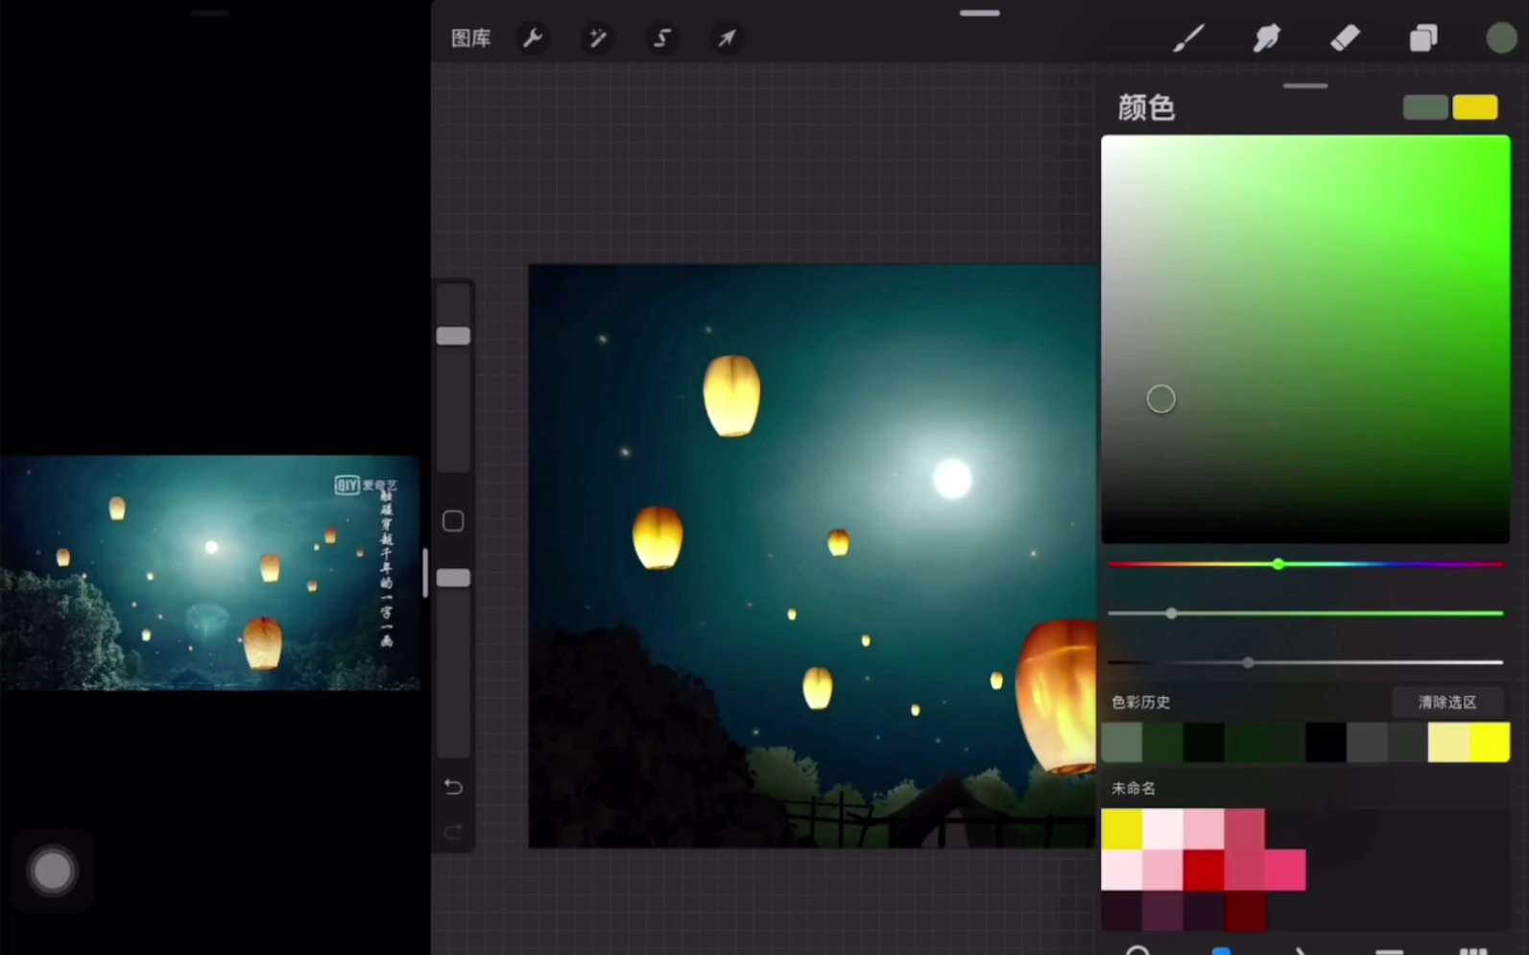Select the Smudge finger tool
Viewport: 1529px width, 955px height.
[x=1267, y=38]
